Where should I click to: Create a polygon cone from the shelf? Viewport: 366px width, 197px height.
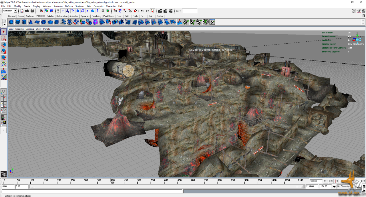(x=31, y=22)
